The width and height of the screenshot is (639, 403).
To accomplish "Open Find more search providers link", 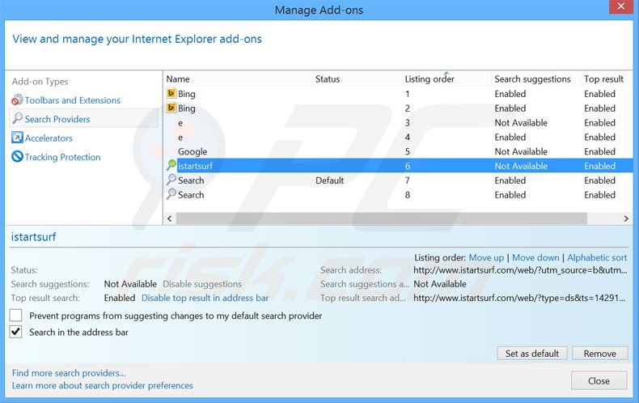I will click(69, 373).
